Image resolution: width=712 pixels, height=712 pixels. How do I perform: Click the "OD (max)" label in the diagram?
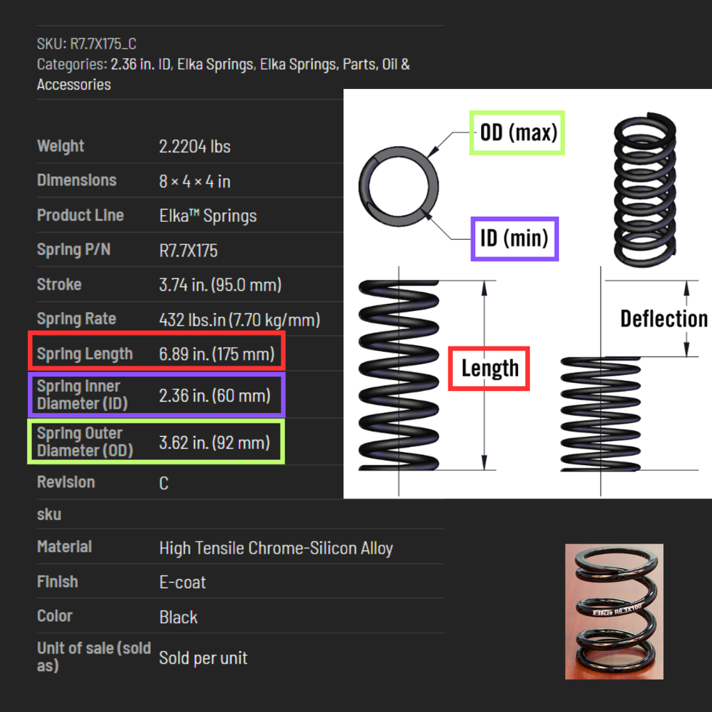click(517, 133)
